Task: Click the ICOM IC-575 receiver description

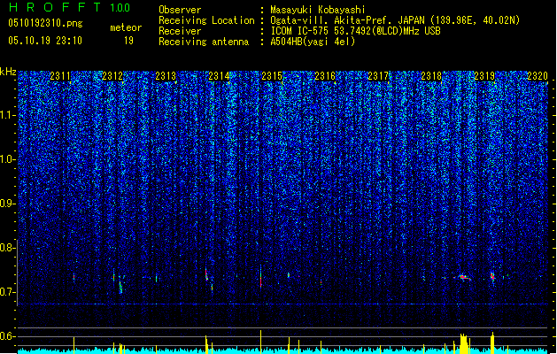Action: coord(355,31)
